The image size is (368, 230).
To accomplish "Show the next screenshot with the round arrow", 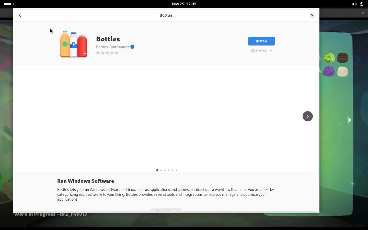I will pyautogui.click(x=308, y=116).
